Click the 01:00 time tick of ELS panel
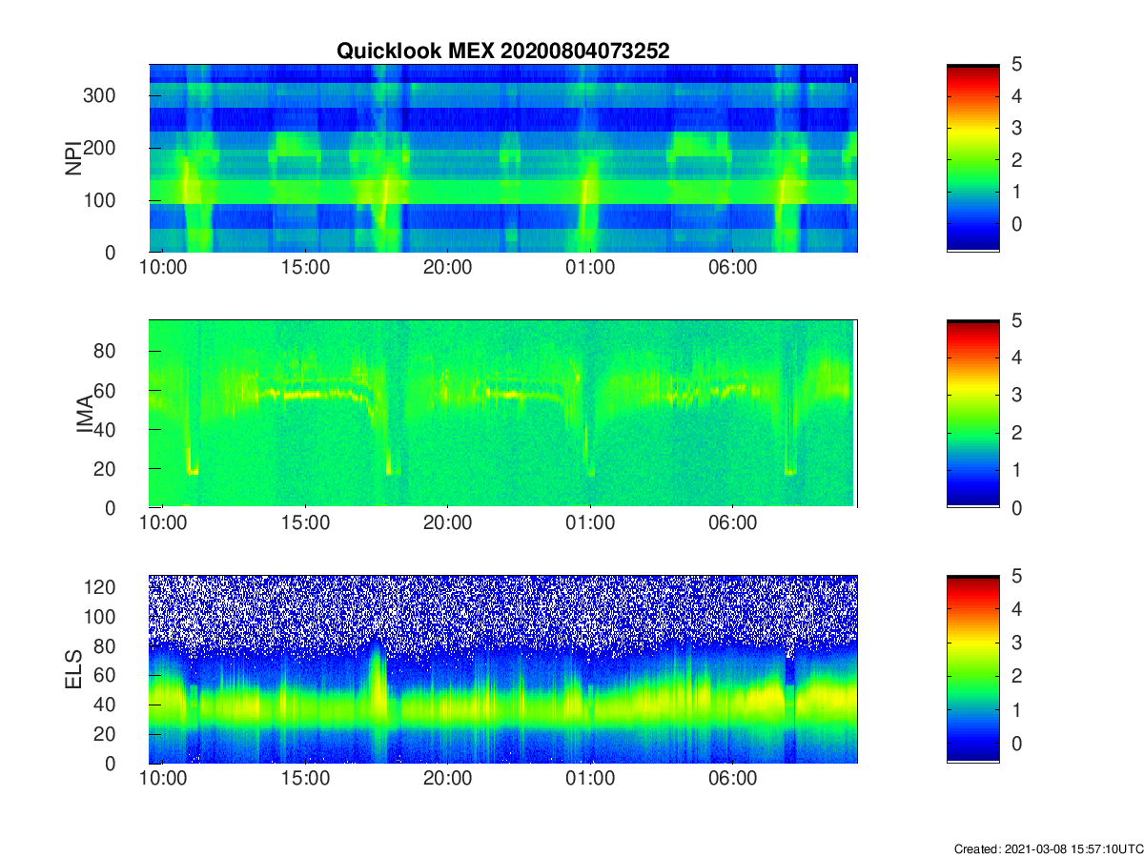Screen dimensions: 1144x858 coord(590,780)
